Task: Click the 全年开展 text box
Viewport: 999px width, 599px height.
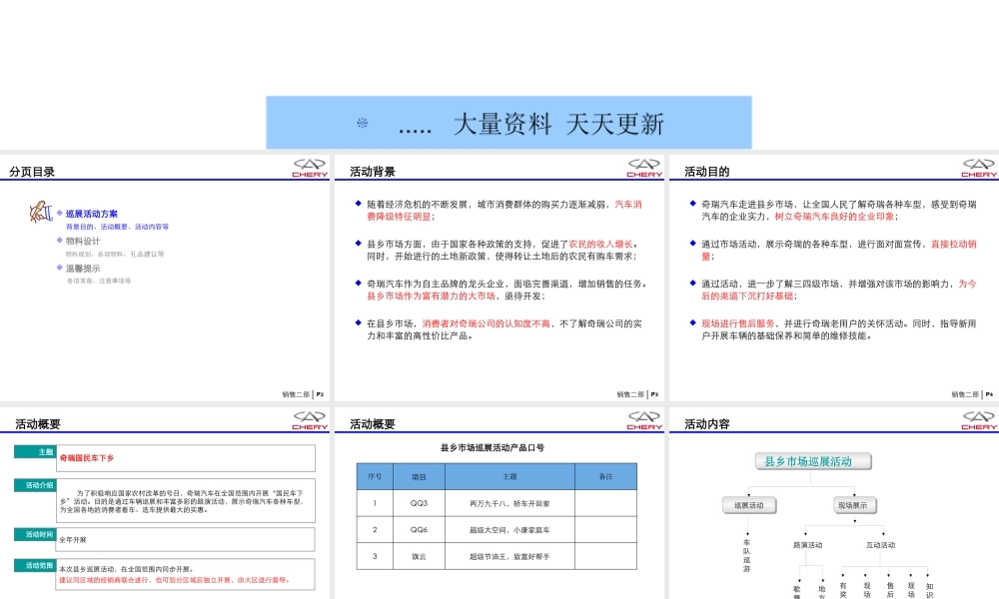Action: point(186,539)
